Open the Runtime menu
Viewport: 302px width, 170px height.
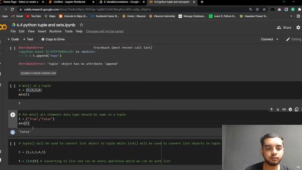click(55, 31)
